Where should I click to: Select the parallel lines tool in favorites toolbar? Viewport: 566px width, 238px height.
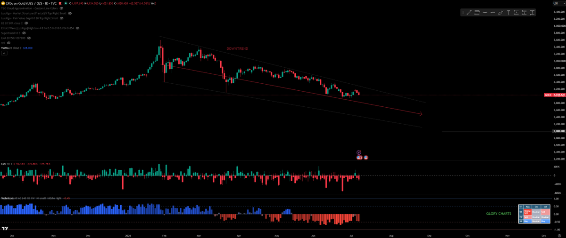point(477,12)
